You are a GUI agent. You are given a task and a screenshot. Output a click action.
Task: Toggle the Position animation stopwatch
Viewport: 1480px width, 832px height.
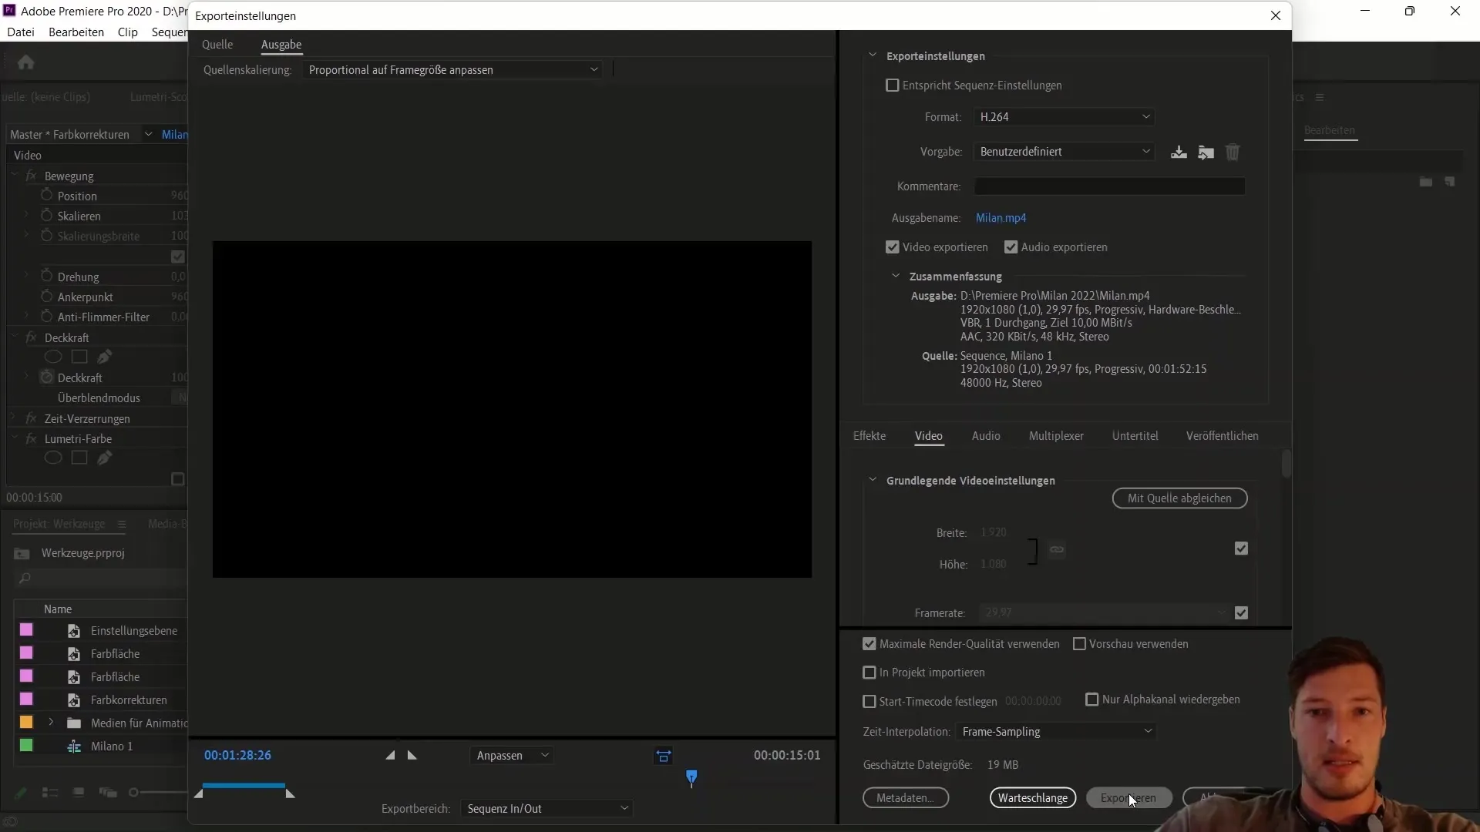[x=46, y=196]
